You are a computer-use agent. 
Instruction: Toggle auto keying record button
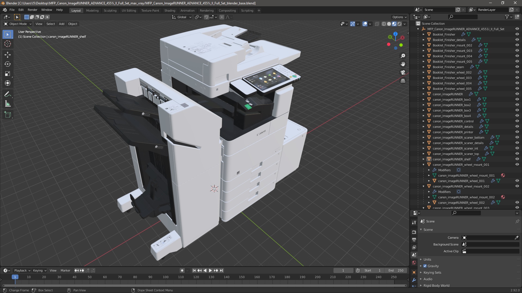[182, 270]
